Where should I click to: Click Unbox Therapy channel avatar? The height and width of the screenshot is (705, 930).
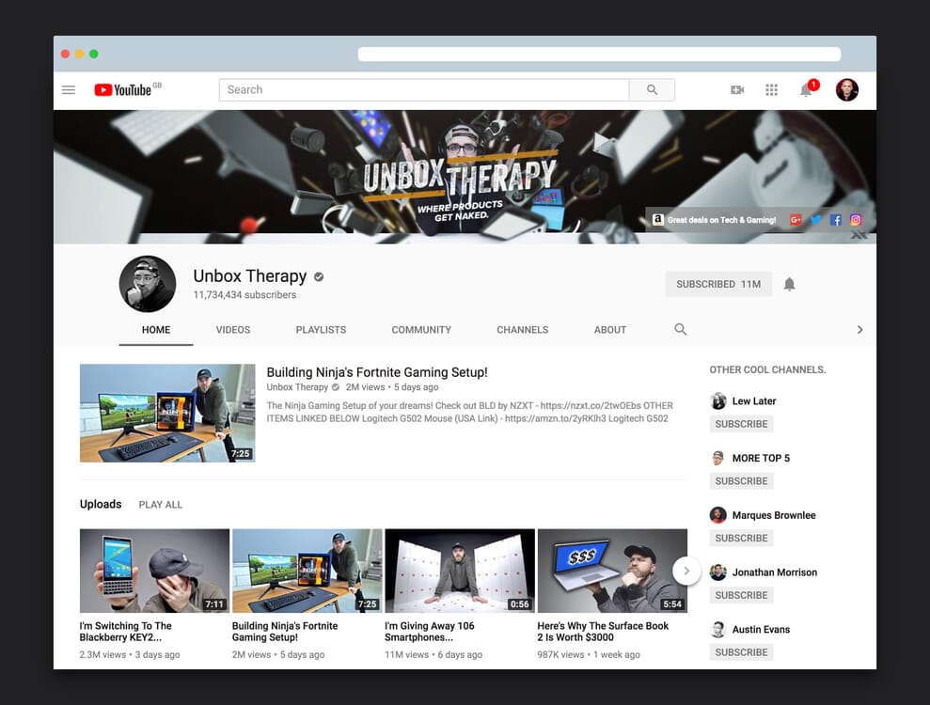[x=147, y=284]
